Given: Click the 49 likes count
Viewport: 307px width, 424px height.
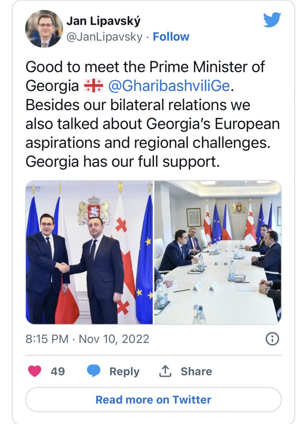Looking at the screenshot, I should click(x=58, y=371).
